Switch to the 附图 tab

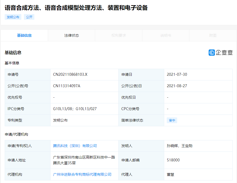point(213,35)
